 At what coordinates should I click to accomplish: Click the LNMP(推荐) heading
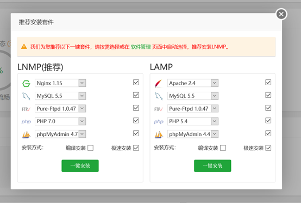click(40, 67)
